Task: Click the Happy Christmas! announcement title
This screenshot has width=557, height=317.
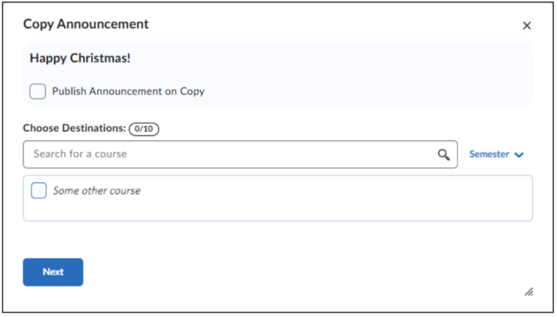Action: coord(80,58)
